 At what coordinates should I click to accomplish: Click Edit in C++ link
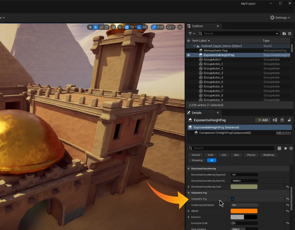coord(284,133)
